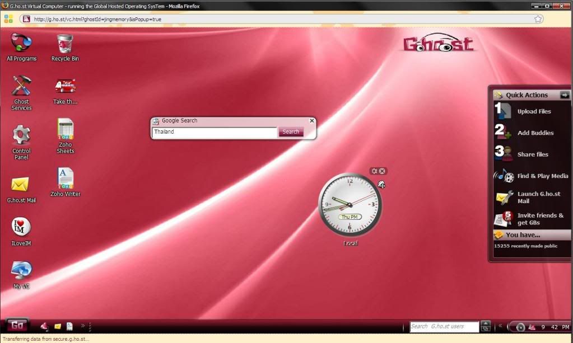This screenshot has height=343, width=573.
Task: Click Add Buddies in Quick Actions
Action: tap(535, 133)
